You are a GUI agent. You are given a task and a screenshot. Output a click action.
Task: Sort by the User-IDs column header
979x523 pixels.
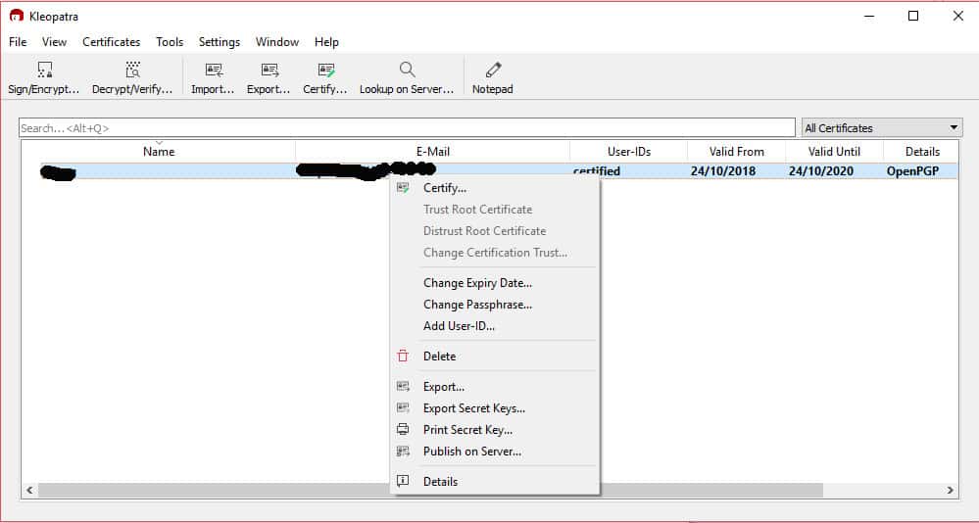pyautogui.click(x=629, y=151)
